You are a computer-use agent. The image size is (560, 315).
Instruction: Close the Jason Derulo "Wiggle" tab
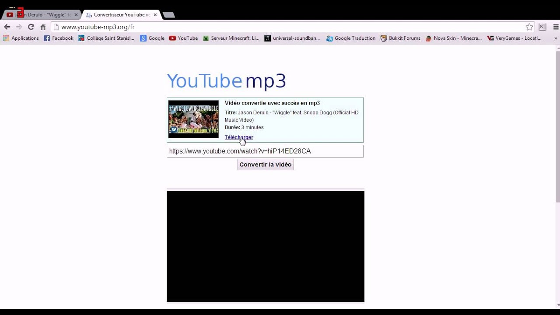tap(76, 14)
